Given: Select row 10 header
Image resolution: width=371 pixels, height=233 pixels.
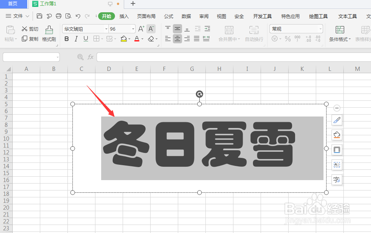Looking at the screenshot, I should pyautogui.click(x=6, y=139).
